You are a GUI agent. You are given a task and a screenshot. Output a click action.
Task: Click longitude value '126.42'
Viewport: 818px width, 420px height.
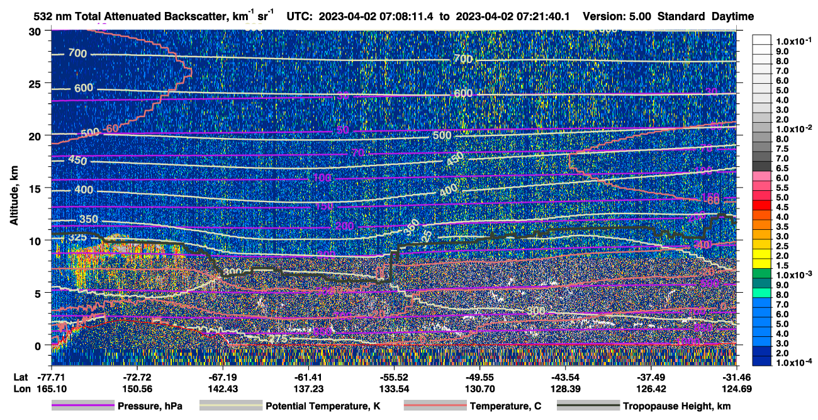(650, 389)
